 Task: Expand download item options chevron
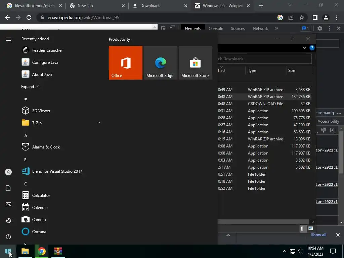pyautogui.click(x=228, y=235)
